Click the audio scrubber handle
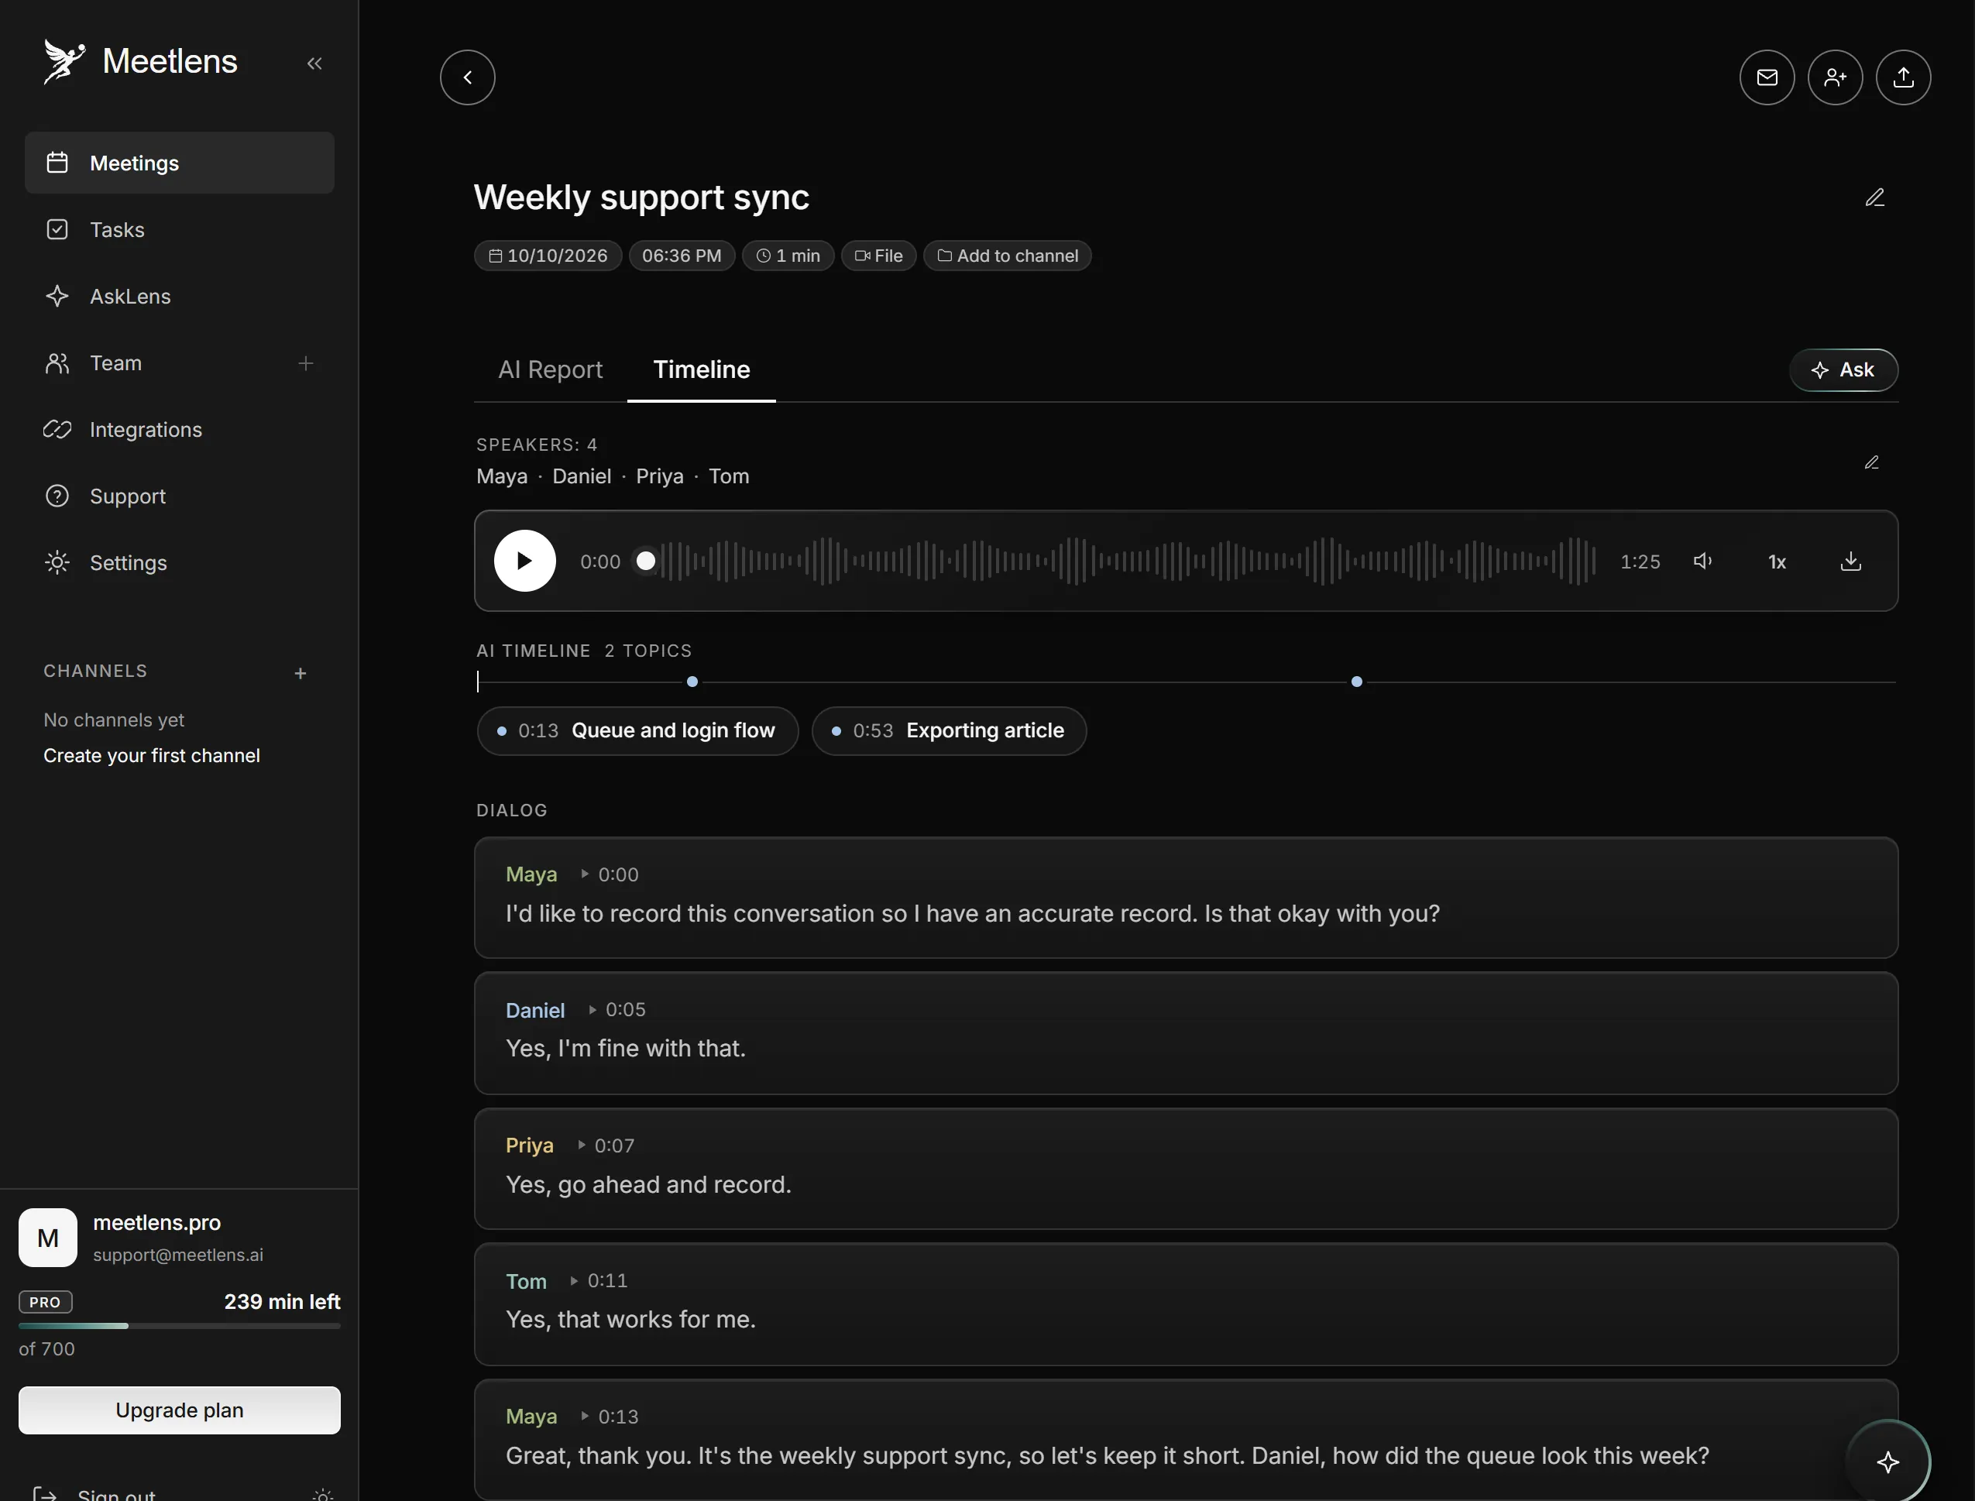This screenshot has height=1501, width=1975. 646,561
